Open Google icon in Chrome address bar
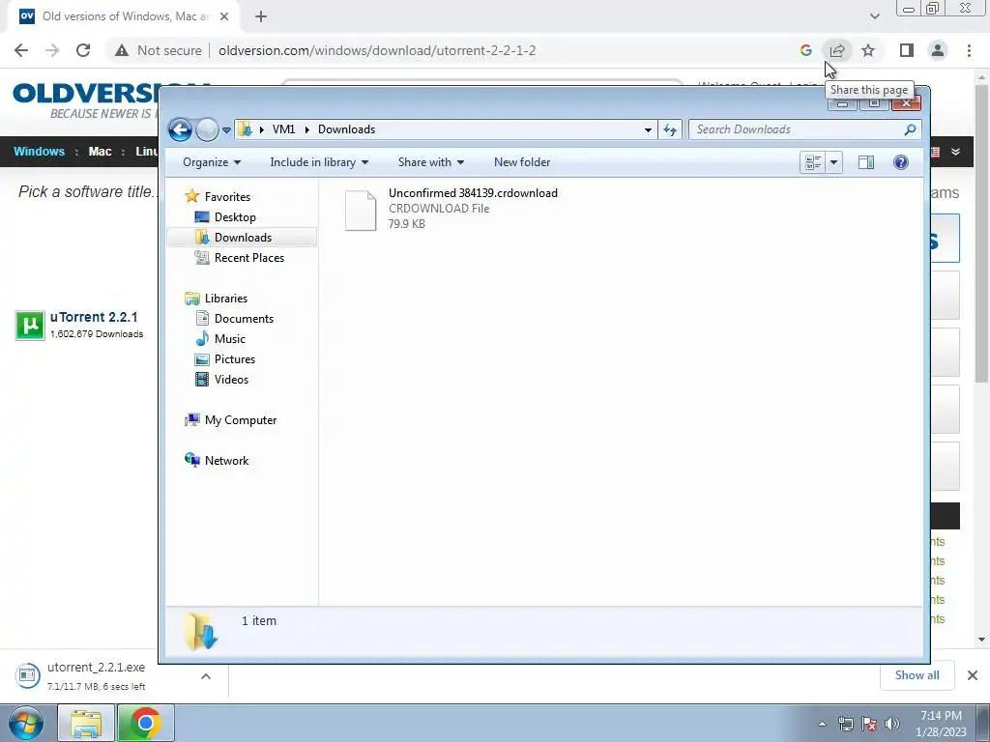This screenshot has height=742, width=990. pos(805,50)
